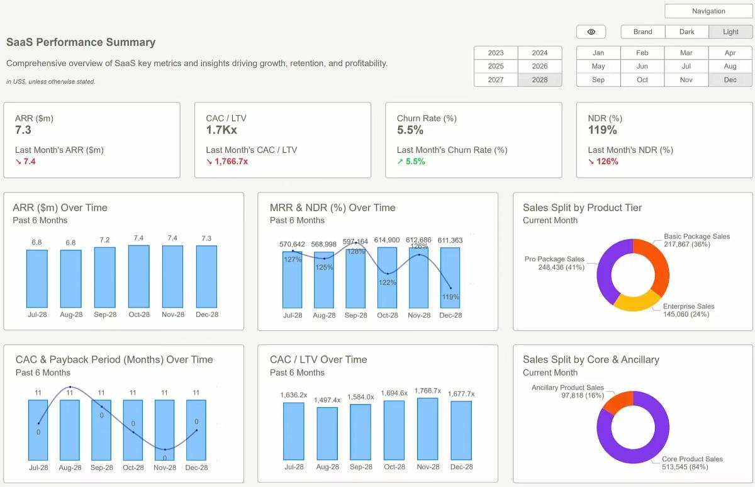Click the CAC & Payback Period chart heading
The width and height of the screenshot is (755, 487).
[115, 360]
